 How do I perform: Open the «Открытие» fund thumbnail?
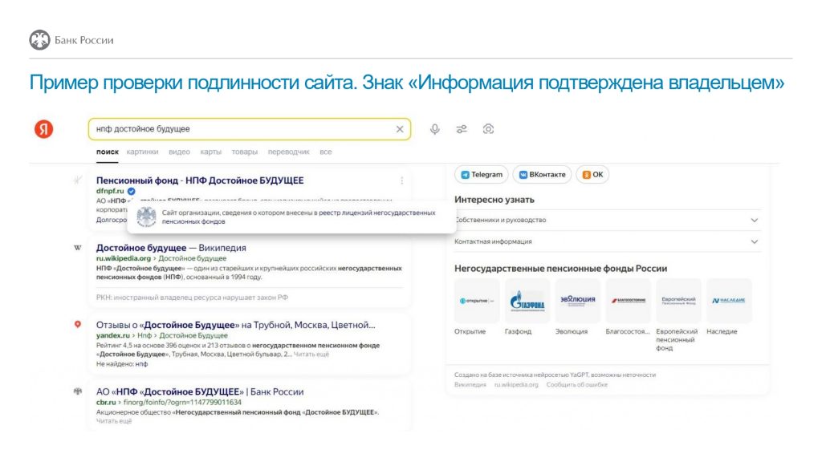pos(477,301)
